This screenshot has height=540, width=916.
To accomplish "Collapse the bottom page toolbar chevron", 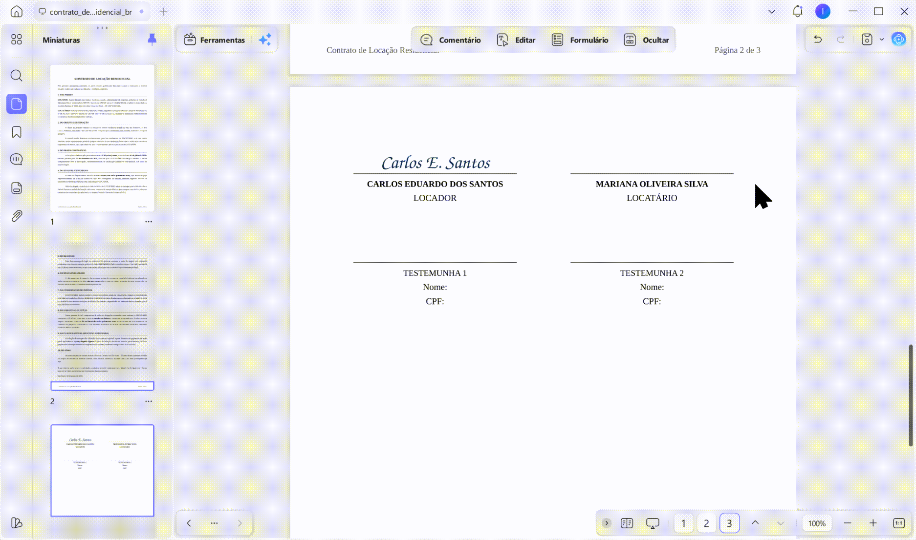I will (606, 523).
